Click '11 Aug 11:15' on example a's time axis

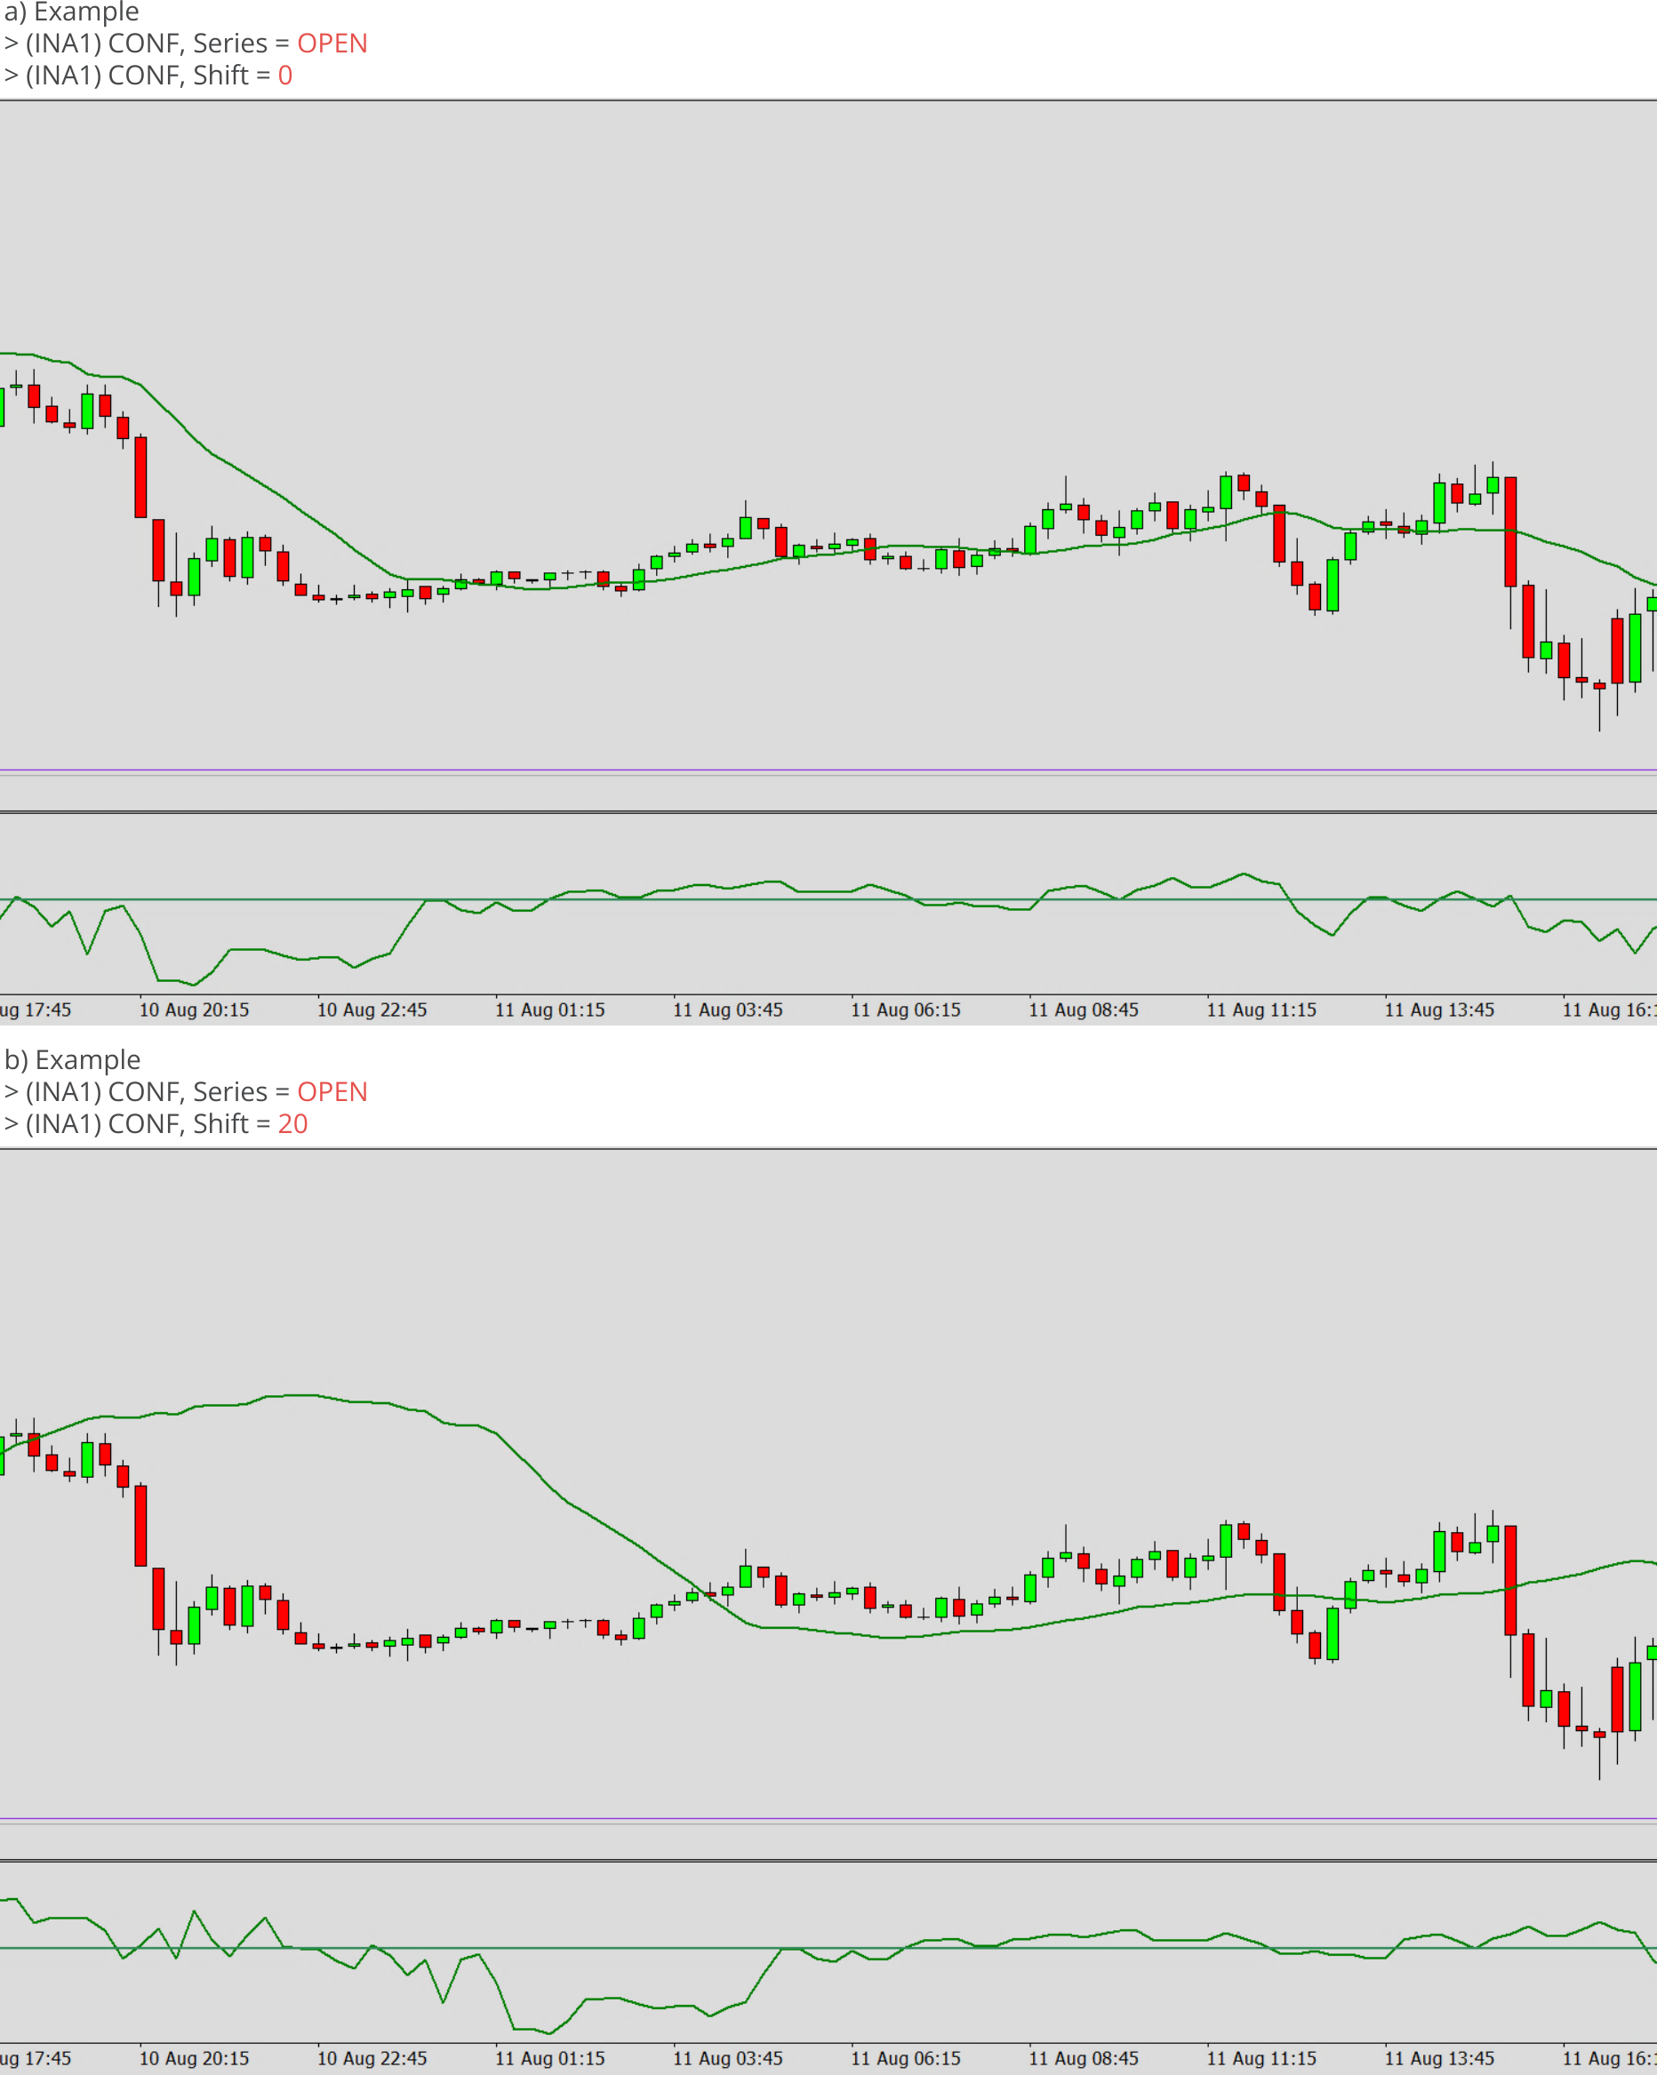pos(1261,1010)
